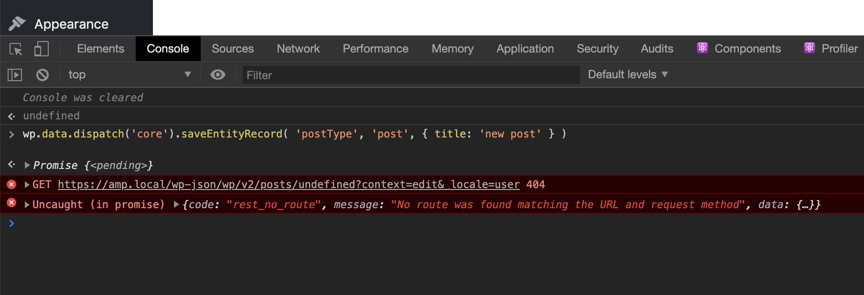Select the Console tab

[x=168, y=49]
